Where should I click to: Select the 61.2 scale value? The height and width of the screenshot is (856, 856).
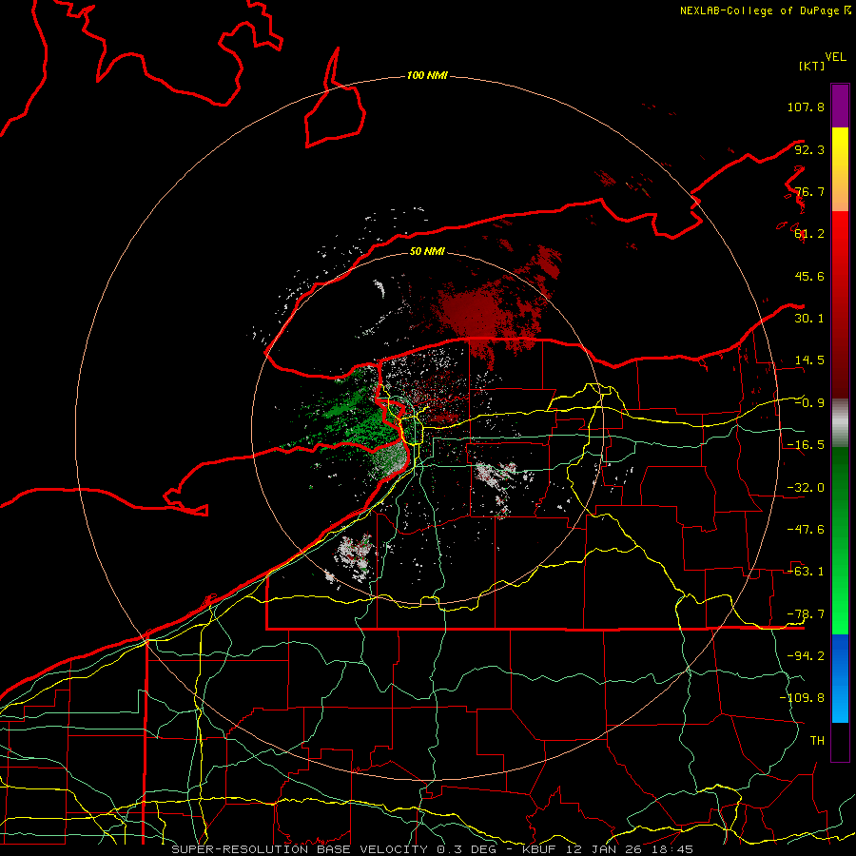809,234
